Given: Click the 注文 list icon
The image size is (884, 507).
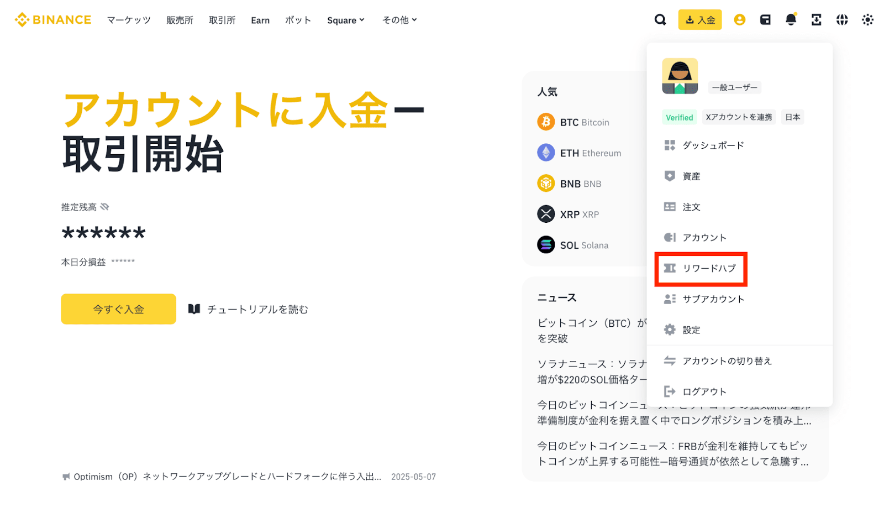Looking at the screenshot, I should [x=670, y=207].
